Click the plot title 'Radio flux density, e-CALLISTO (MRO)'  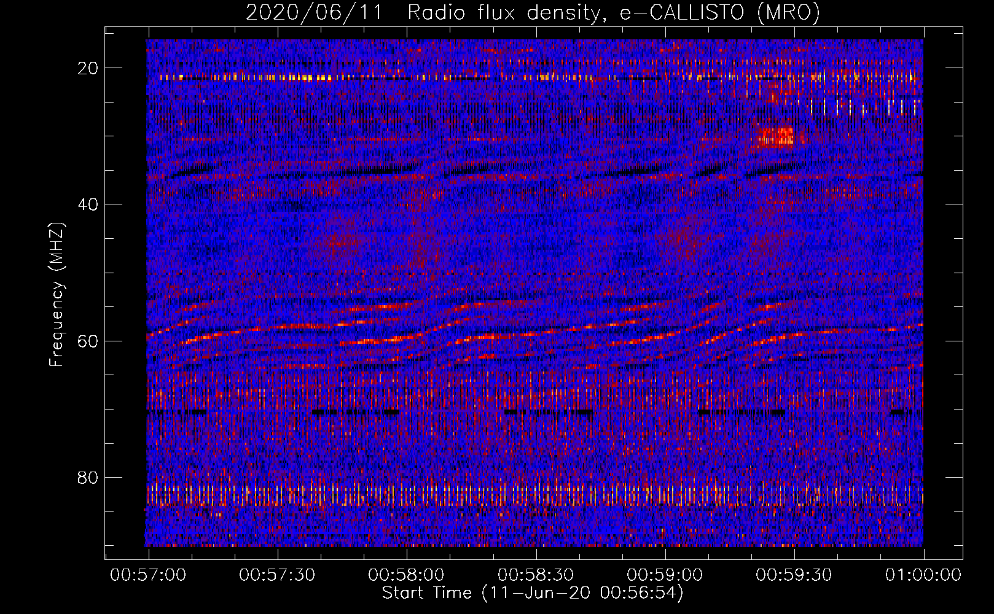(614, 13)
